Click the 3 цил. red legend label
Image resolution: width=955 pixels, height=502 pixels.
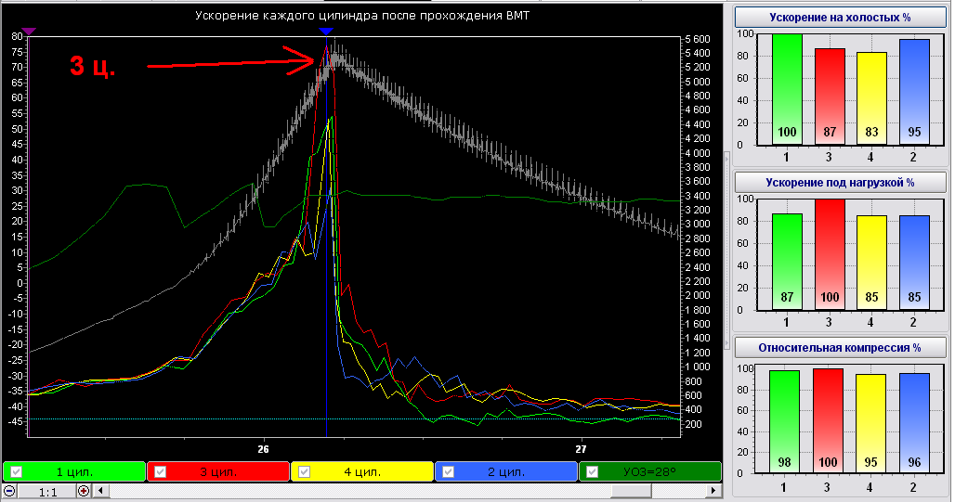tap(218, 471)
